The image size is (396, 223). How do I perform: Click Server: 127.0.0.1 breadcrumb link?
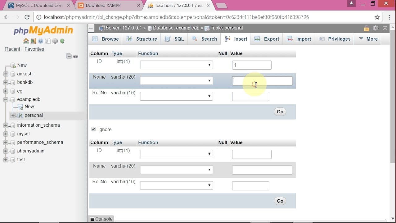point(124,28)
